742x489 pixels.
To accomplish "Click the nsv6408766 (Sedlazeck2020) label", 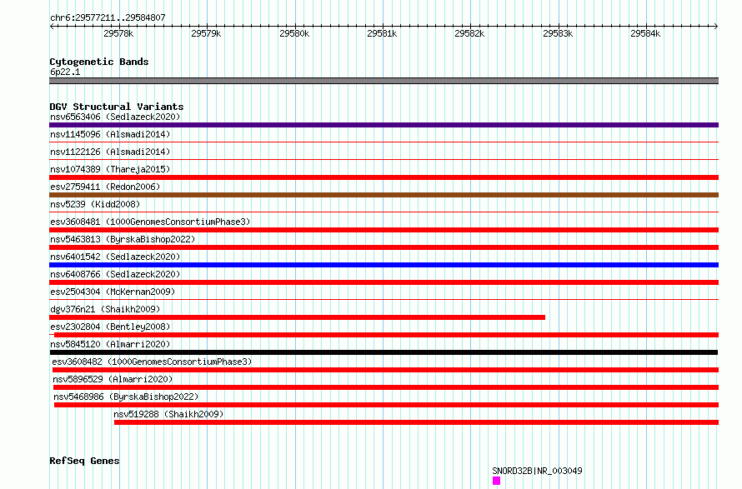I will coord(115,274).
